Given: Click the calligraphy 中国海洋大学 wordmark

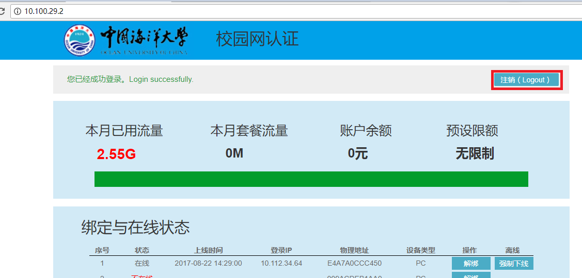Looking at the screenshot, I should pos(144,39).
